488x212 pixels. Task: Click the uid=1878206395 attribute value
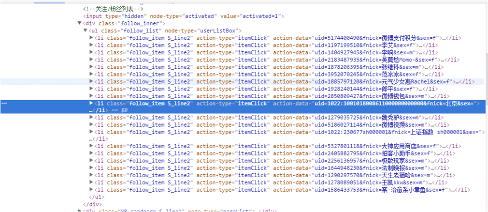pos(367,67)
